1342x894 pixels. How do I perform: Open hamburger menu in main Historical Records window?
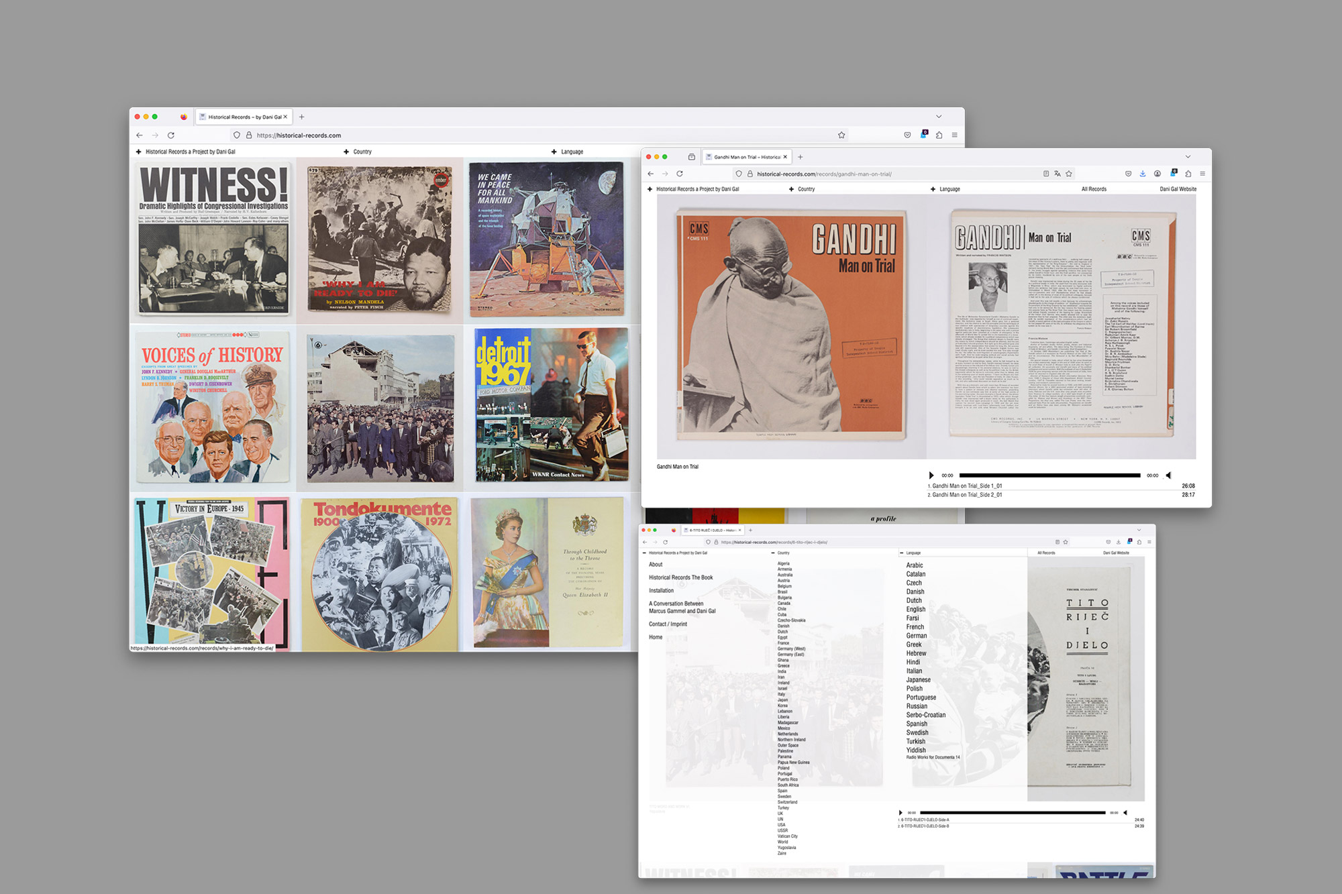(954, 135)
